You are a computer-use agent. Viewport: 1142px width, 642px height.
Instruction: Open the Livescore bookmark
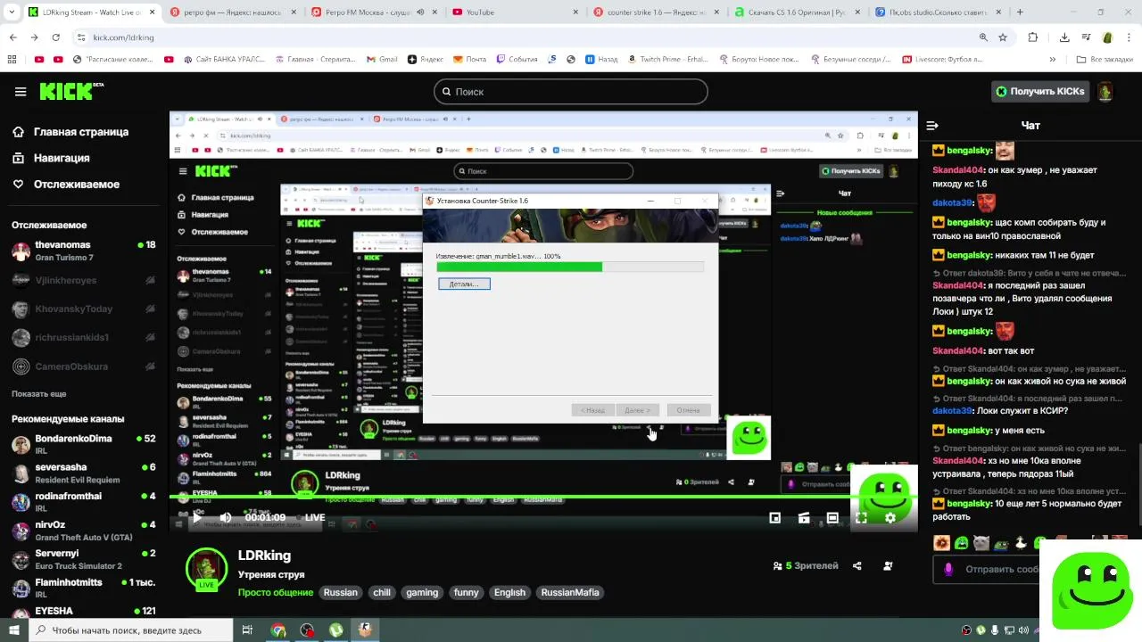click(942, 59)
